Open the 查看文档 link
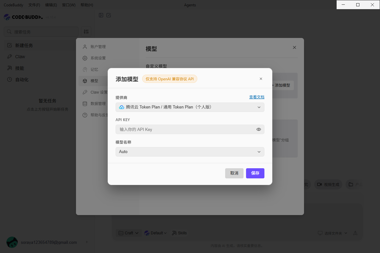 pos(257,97)
